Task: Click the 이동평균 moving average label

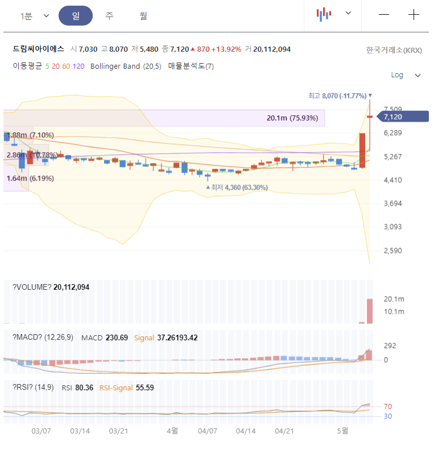Action: pos(27,66)
